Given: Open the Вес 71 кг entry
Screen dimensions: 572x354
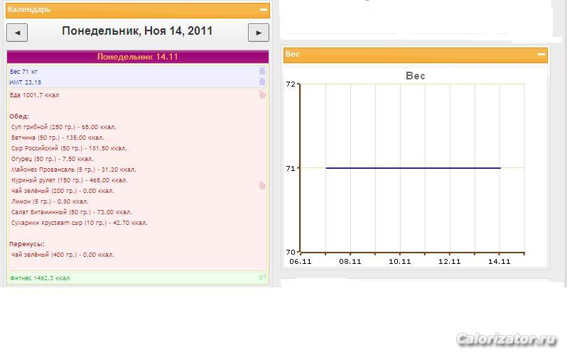Looking at the screenshot, I should coord(23,72).
